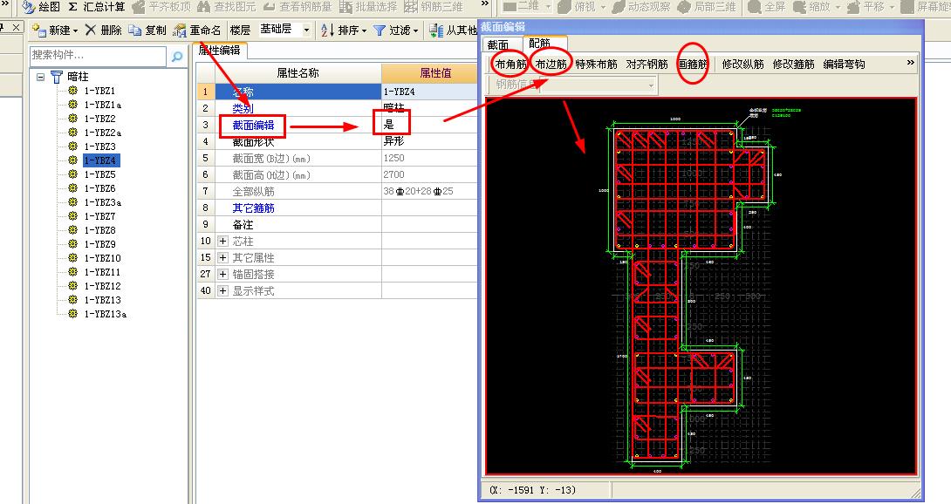
Task: Switch to the 截面 tab
Action: [498, 44]
